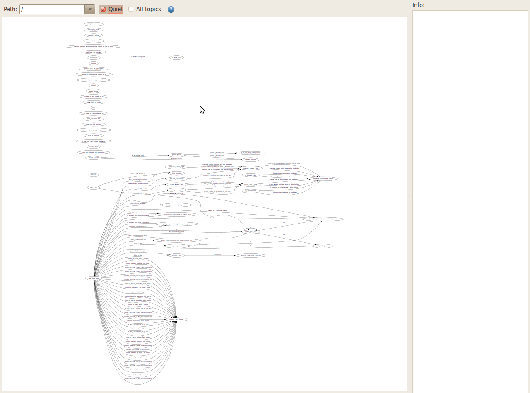Open the blue question-mark help icon
The image size is (530, 393).
(171, 10)
